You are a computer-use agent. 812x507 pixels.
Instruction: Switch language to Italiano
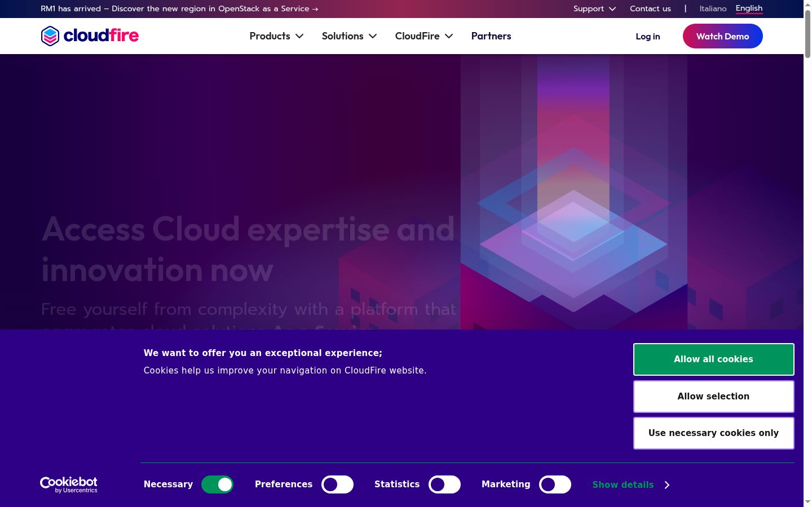[713, 8]
